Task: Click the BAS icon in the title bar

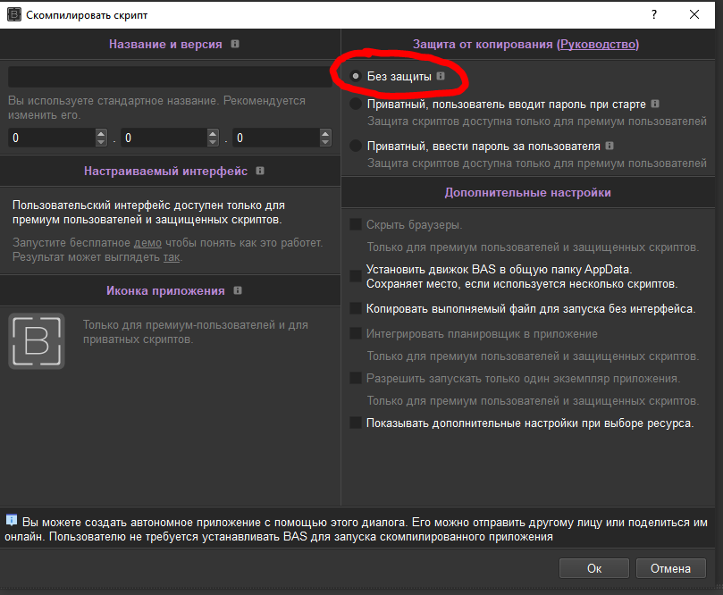Action: (14, 14)
